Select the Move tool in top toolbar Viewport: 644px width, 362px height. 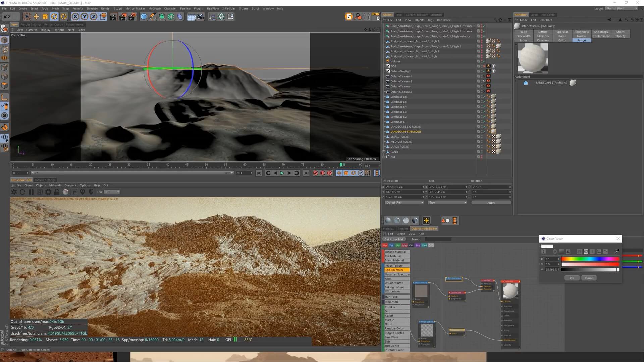point(36,17)
